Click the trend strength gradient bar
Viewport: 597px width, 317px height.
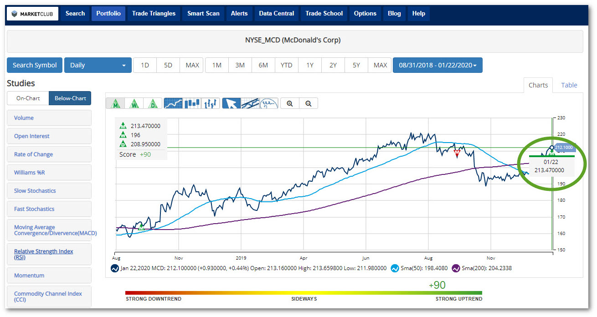coord(304,293)
